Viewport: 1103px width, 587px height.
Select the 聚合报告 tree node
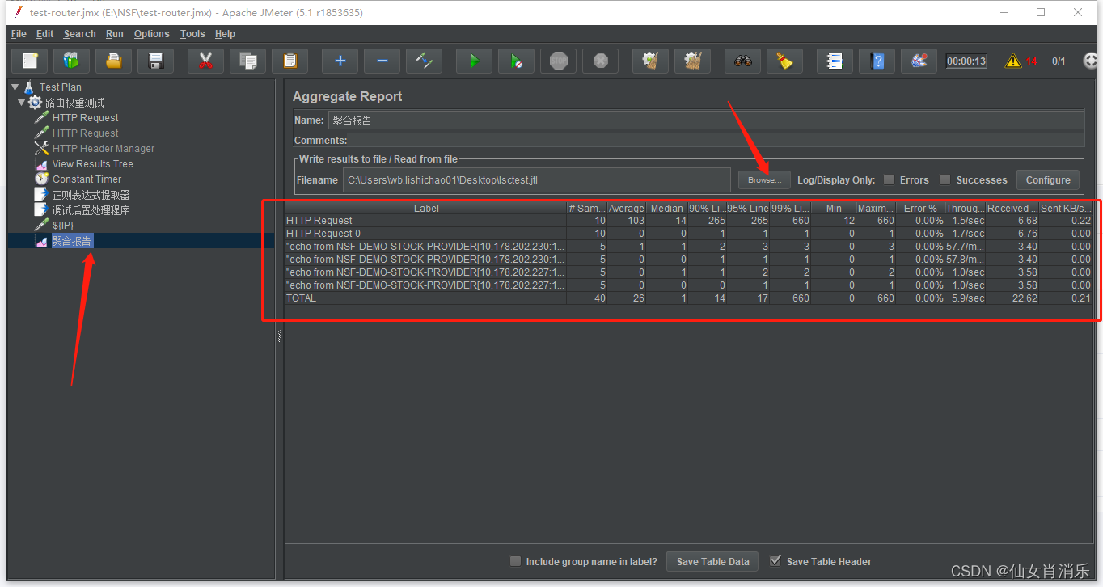click(72, 241)
